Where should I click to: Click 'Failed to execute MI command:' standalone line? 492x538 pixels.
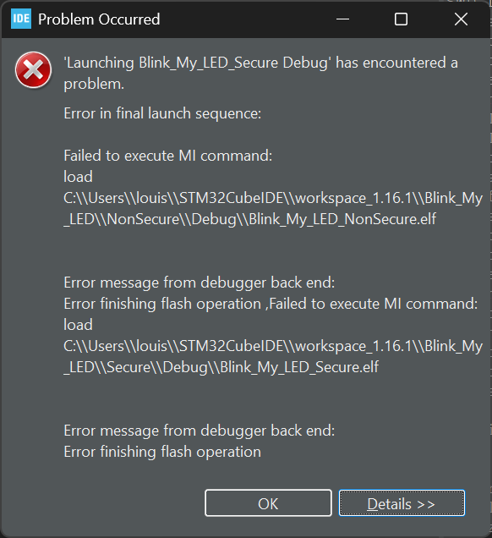[x=168, y=156]
